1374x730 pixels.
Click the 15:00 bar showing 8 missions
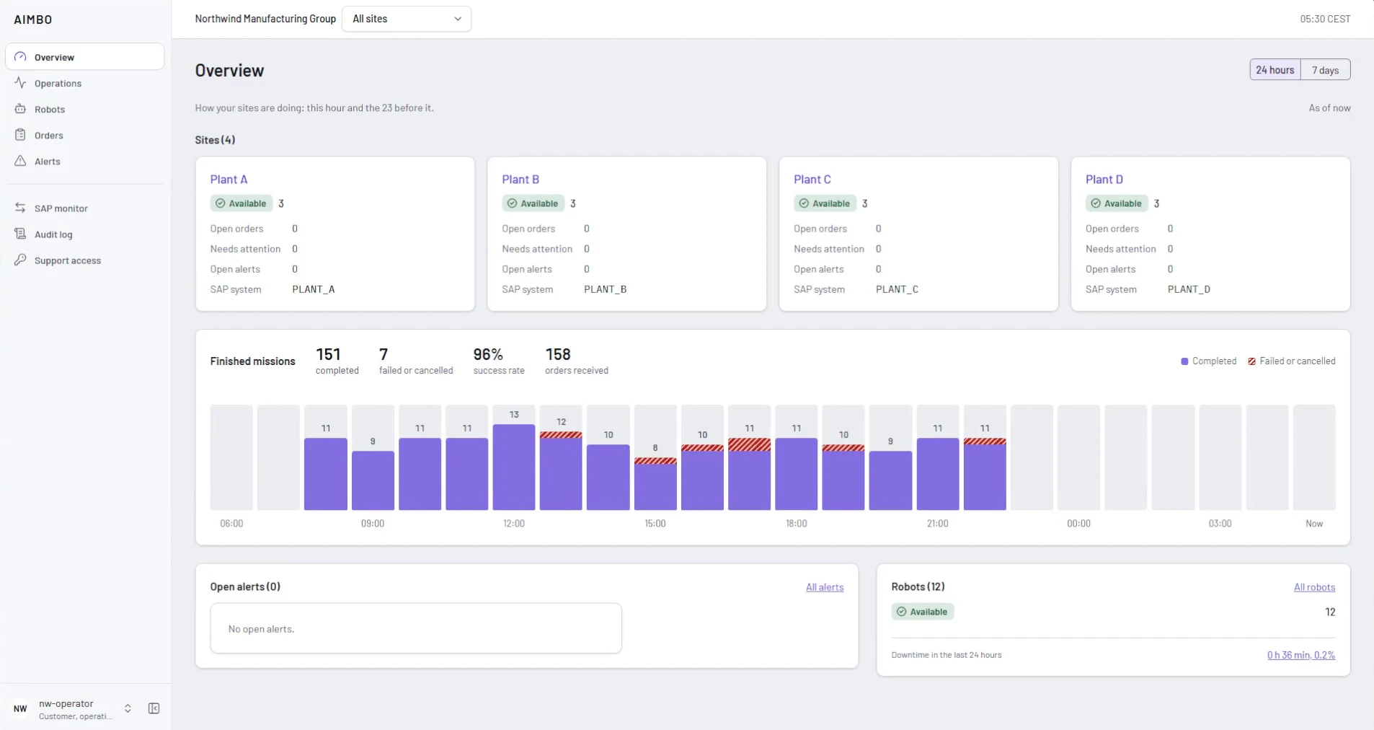(655, 483)
